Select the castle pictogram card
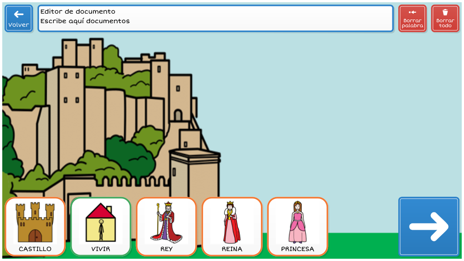464x261 pixels. coord(35,223)
